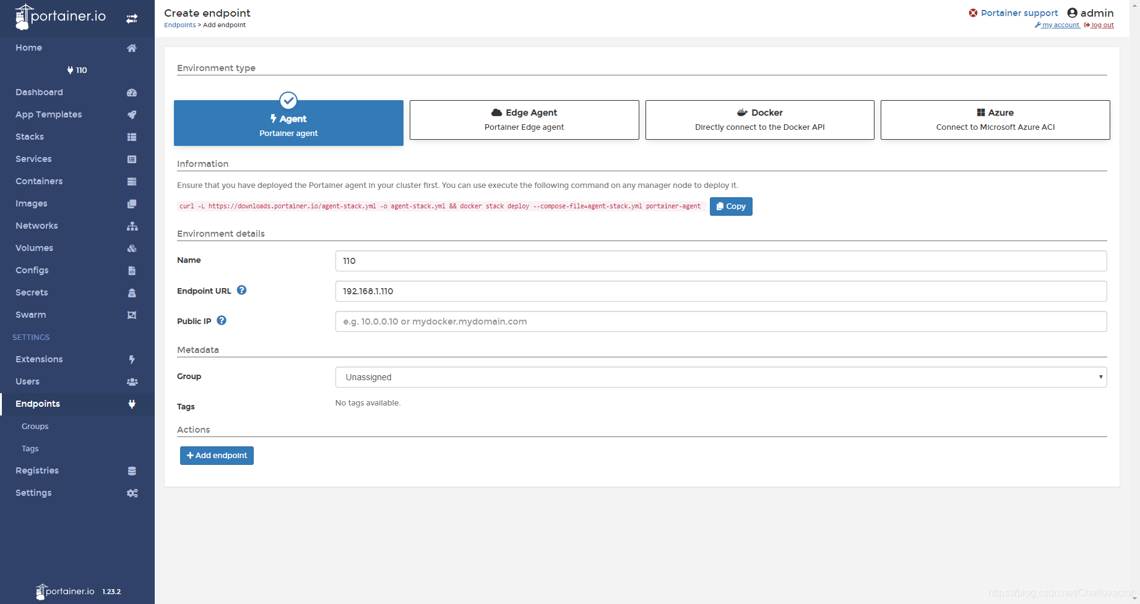The height and width of the screenshot is (604, 1140).
Task: Click the Volumes cubes icon
Action: (x=132, y=249)
